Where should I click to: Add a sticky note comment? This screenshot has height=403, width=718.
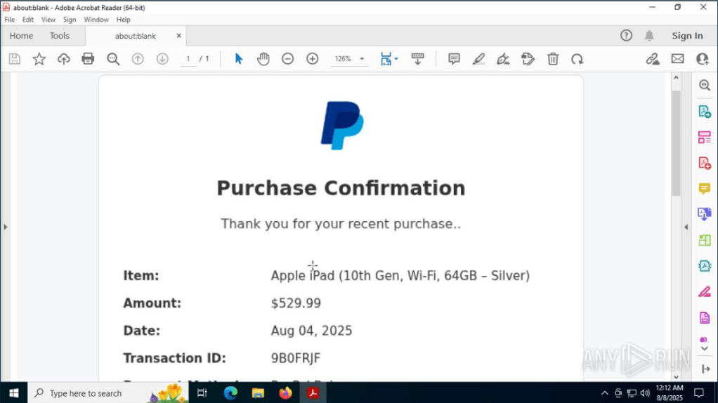click(x=454, y=59)
